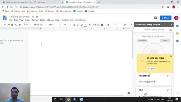Open the Editing mode pencil dropdown
This screenshot has width=181, height=102.
(x=126, y=25)
